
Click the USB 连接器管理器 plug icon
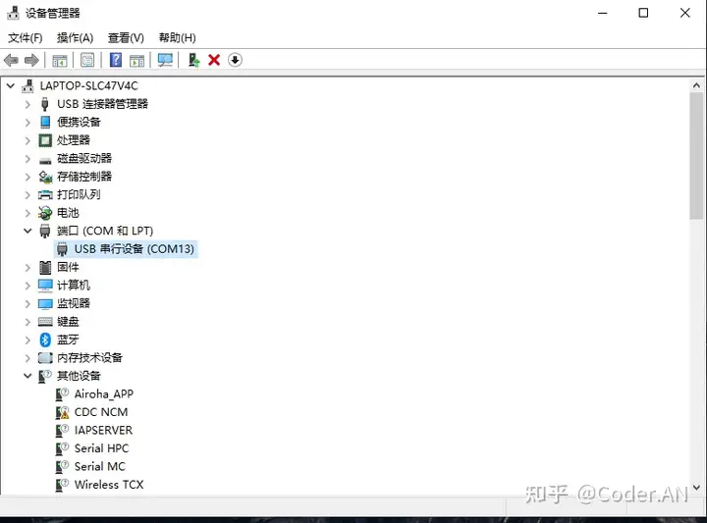pyautogui.click(x=45, y=104)
